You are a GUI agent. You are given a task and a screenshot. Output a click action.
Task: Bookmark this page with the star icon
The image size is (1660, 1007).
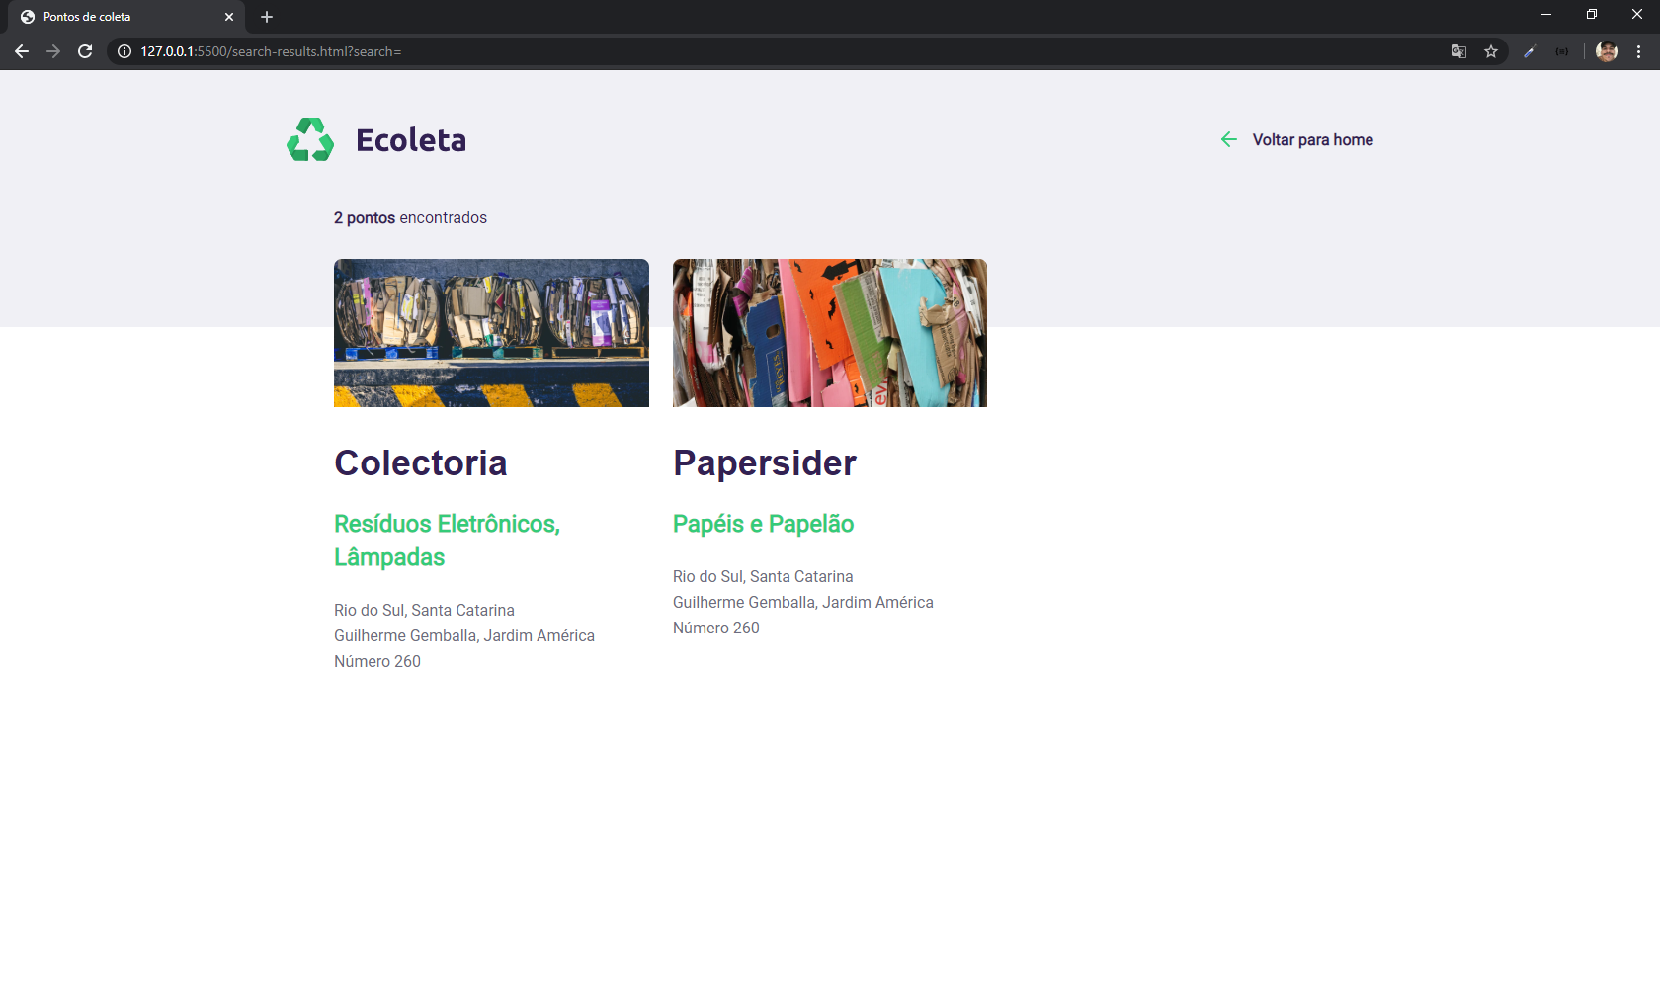click(x=1492, y=51)
